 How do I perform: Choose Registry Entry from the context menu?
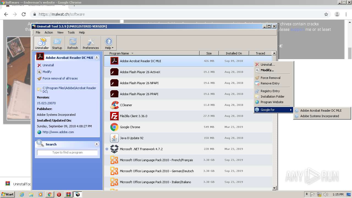274,91
